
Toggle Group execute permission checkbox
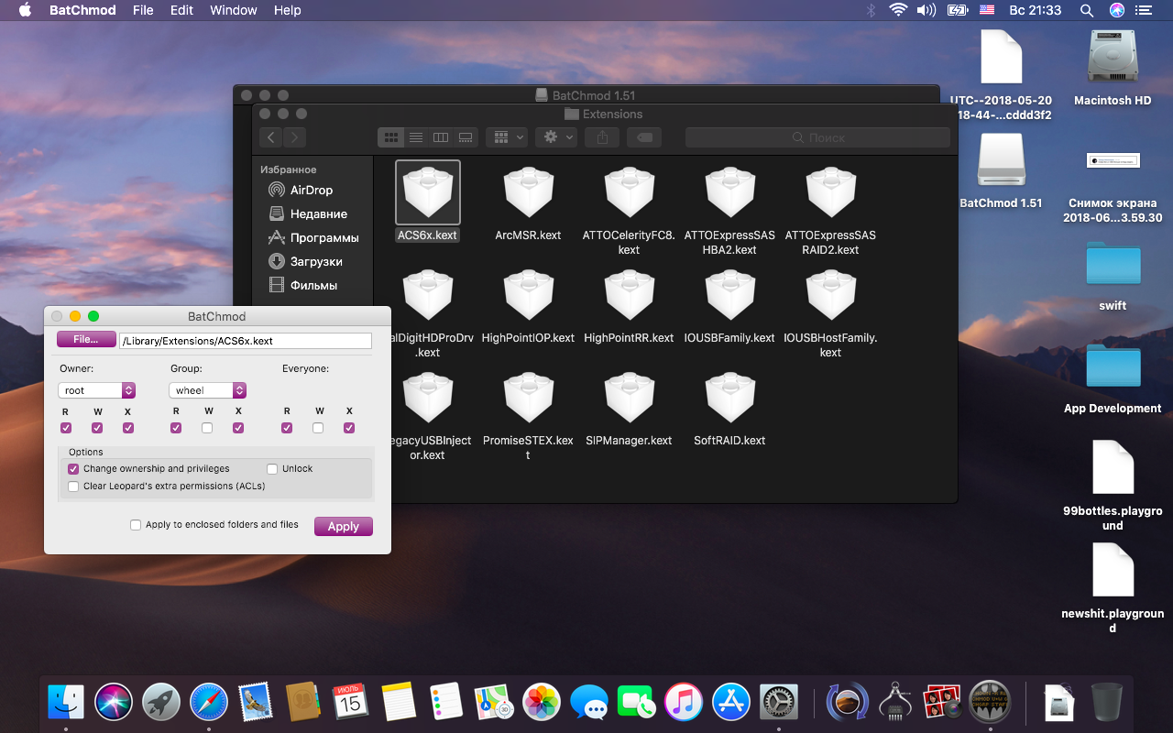coord(238,428)
